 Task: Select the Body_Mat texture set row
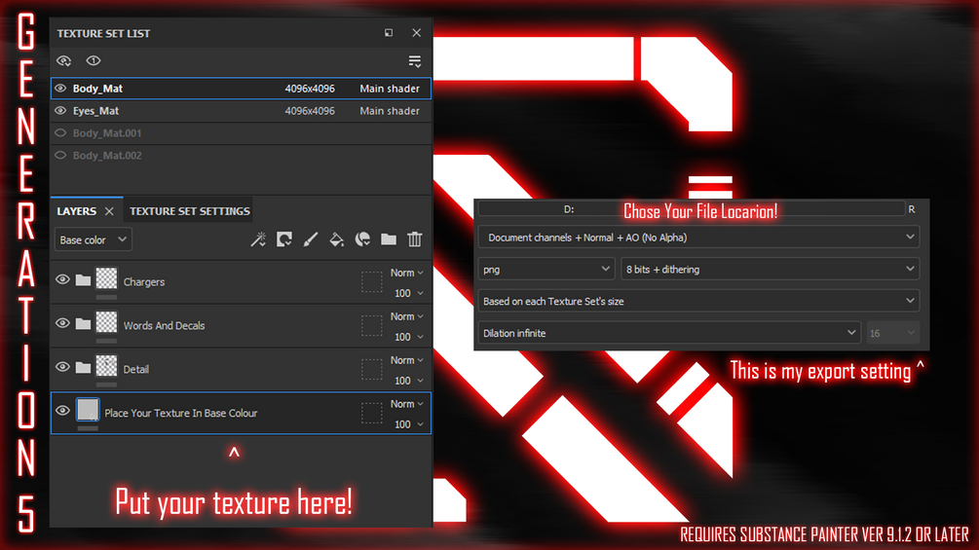point(241,89)
